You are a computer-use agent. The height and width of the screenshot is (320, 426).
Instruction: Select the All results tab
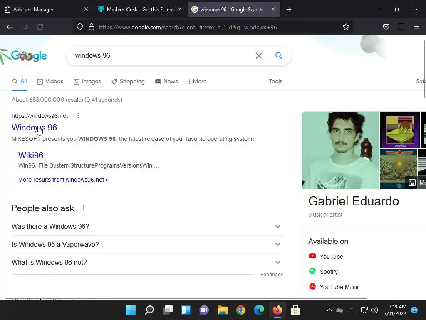click(19, 82)
